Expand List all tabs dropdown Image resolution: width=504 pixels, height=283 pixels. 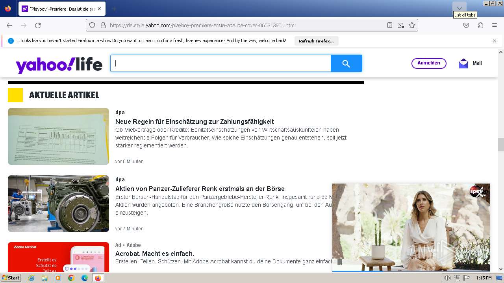tap(459, 8)
